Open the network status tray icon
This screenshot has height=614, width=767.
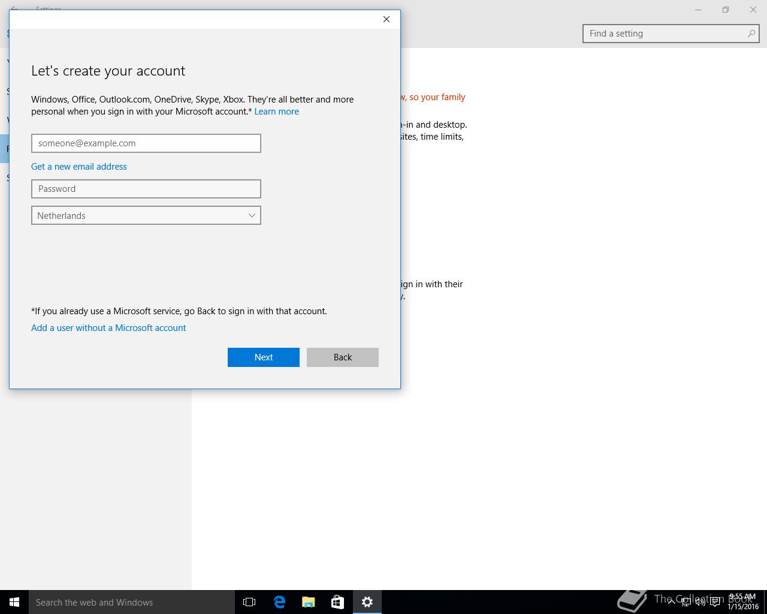point(686,602)
